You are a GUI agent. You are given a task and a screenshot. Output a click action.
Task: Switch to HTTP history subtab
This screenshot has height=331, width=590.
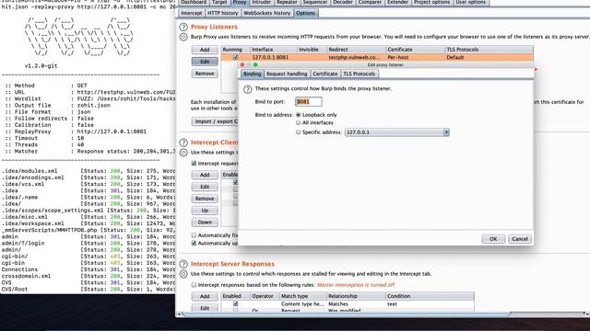223,13
